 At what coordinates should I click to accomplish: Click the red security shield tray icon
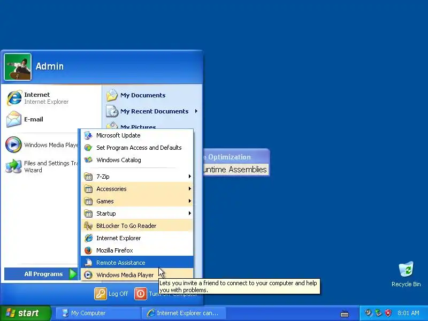388,313
